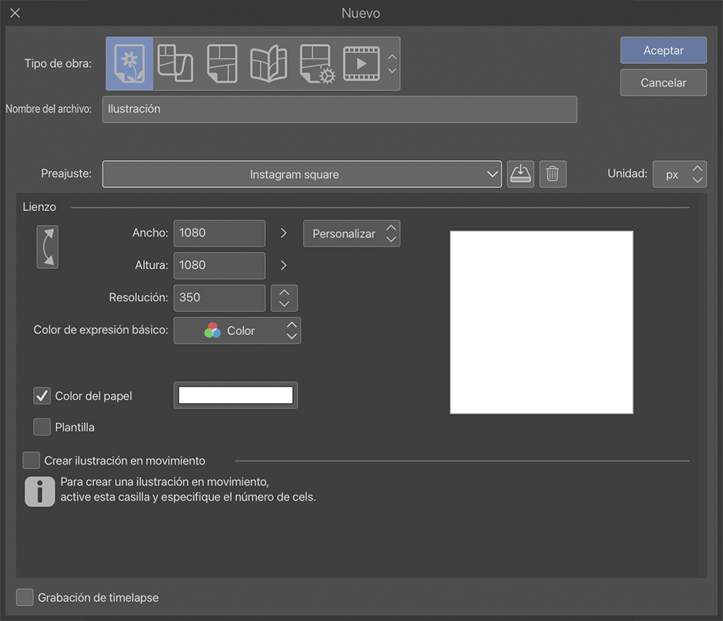Delete preset with the trash icon
The image size is (723, 621).
(x=553, y=174)
